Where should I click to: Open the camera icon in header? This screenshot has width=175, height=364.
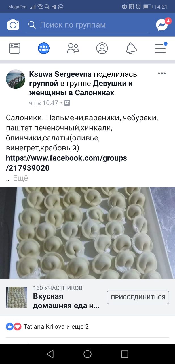13,25
